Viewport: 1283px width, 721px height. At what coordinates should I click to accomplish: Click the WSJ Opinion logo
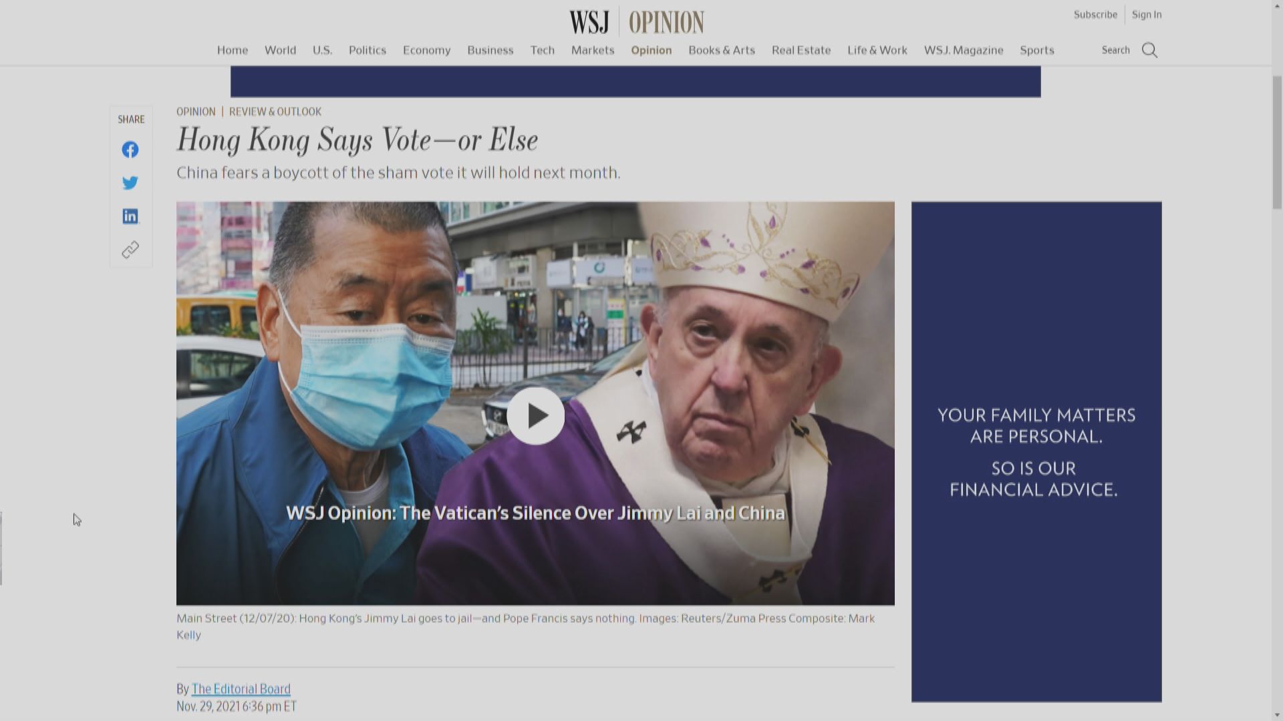636,22
